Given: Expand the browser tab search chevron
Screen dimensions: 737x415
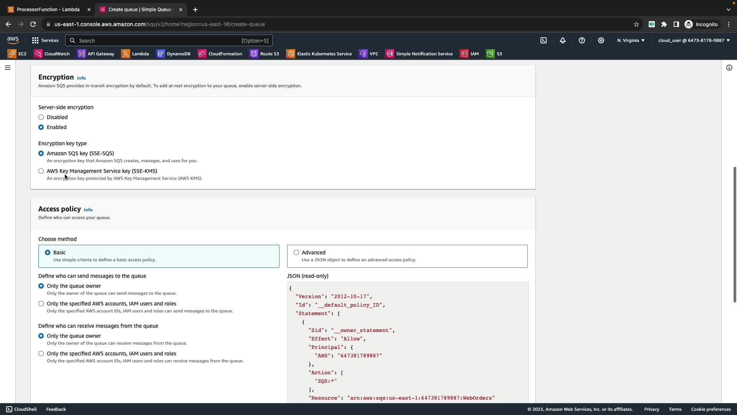Looking at the screenshot, I should [x=729, y=9].
